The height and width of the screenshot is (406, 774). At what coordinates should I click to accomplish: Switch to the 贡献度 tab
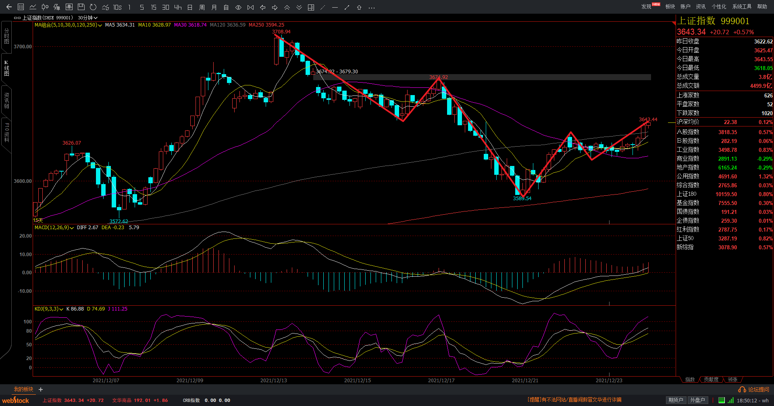711,379
